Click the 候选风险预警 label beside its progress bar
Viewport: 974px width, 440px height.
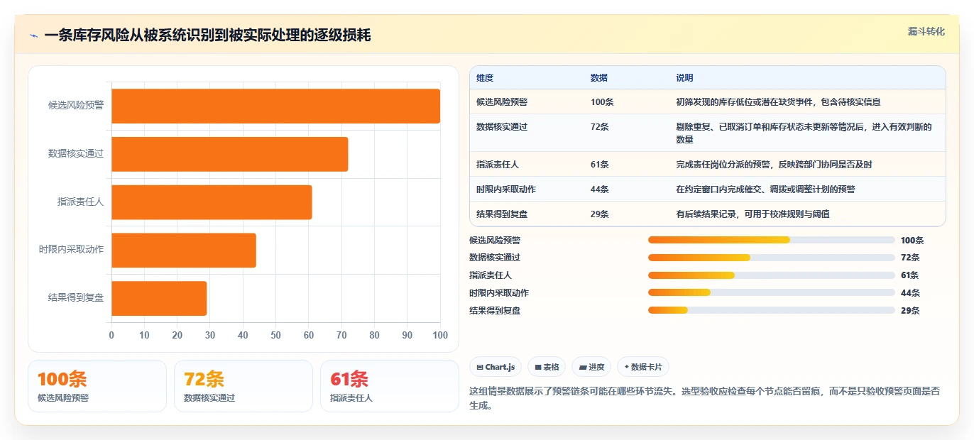pos(495,241)
